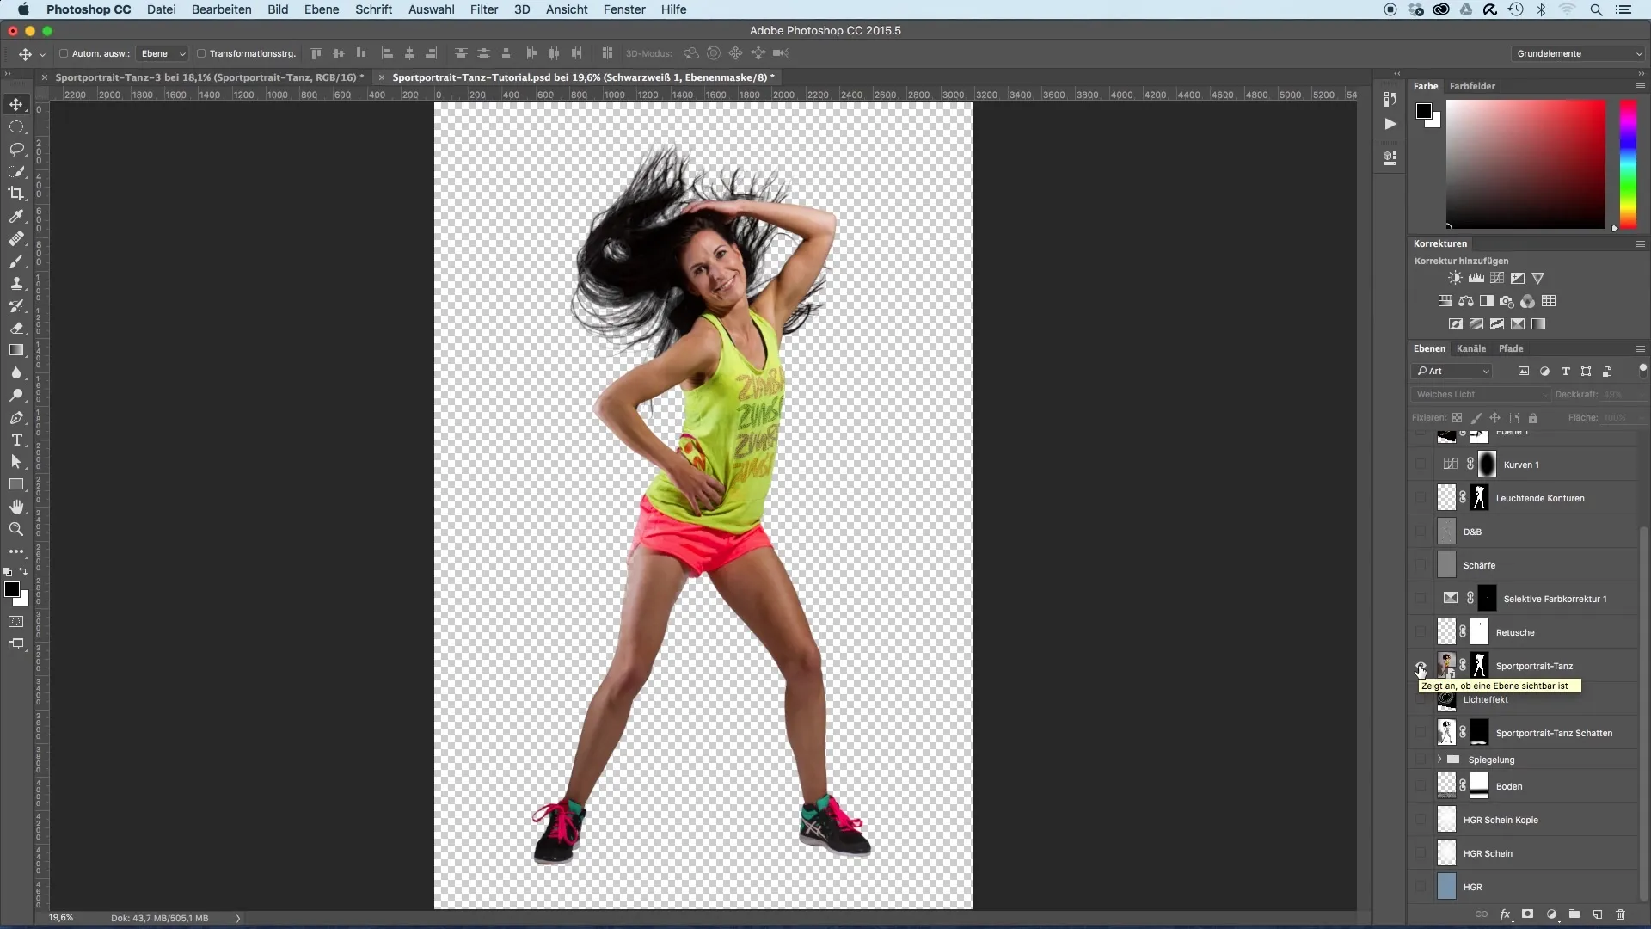Select the Eraser tool
This screenshot has height=929, width=1651.
point(16,328)
